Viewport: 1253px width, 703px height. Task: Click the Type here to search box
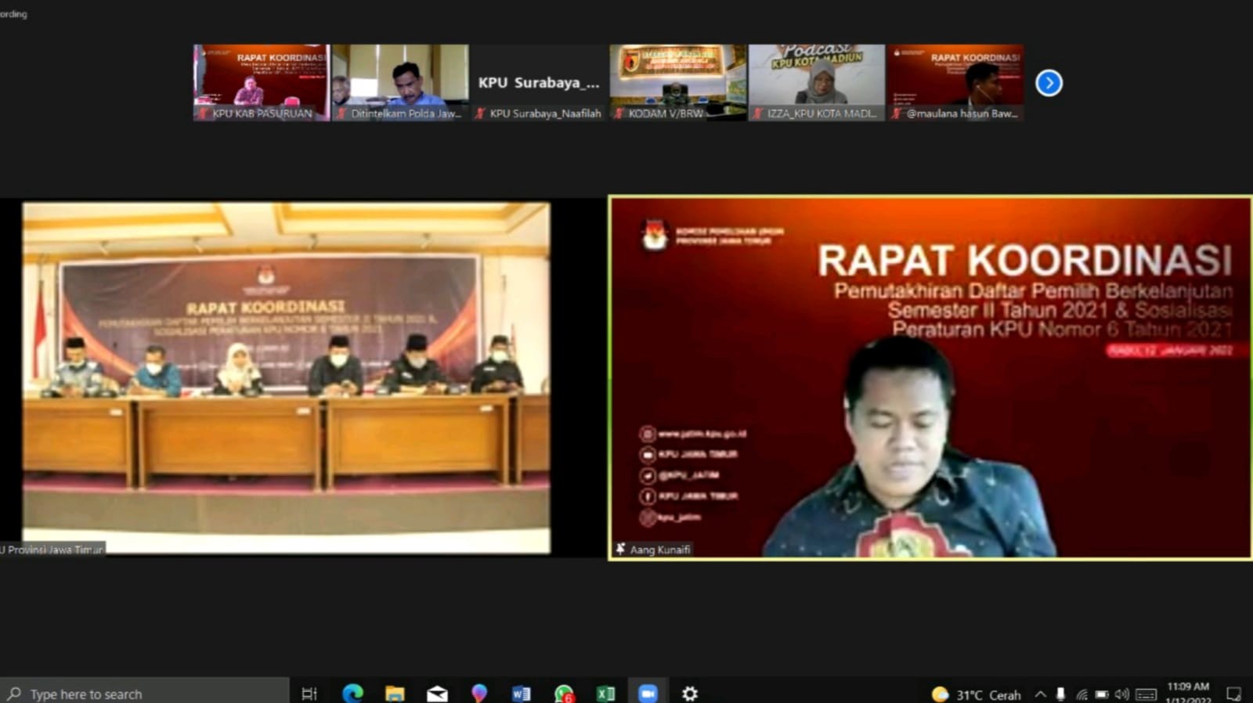(145, 694)
